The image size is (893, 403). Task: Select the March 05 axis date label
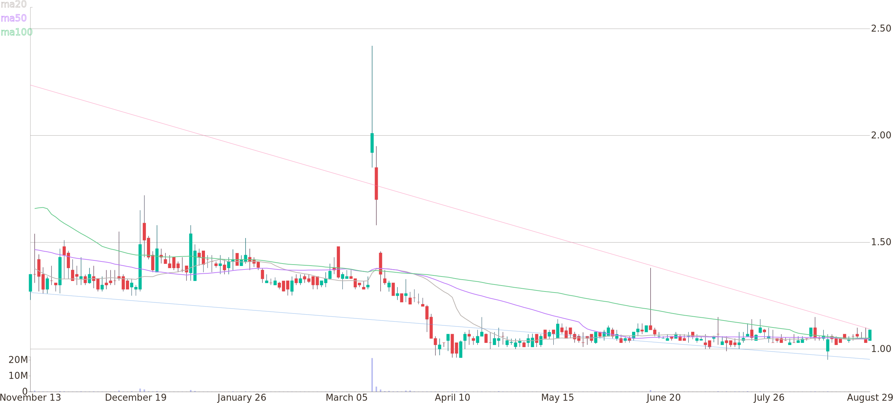coord(346,397)
